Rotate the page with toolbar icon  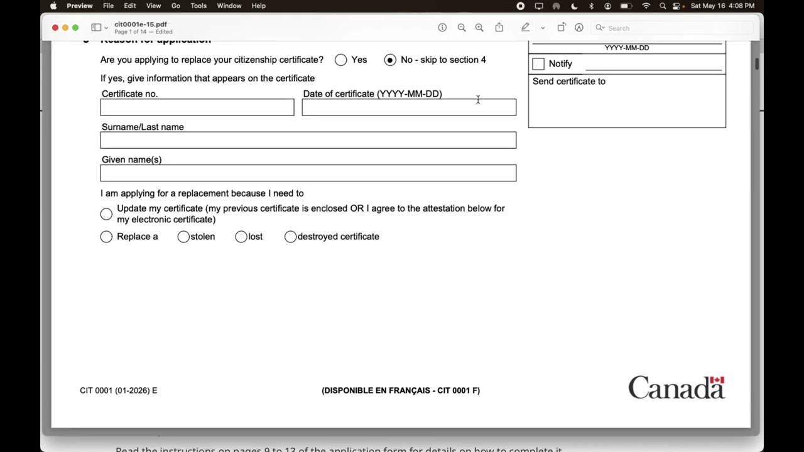click(561, 28)
